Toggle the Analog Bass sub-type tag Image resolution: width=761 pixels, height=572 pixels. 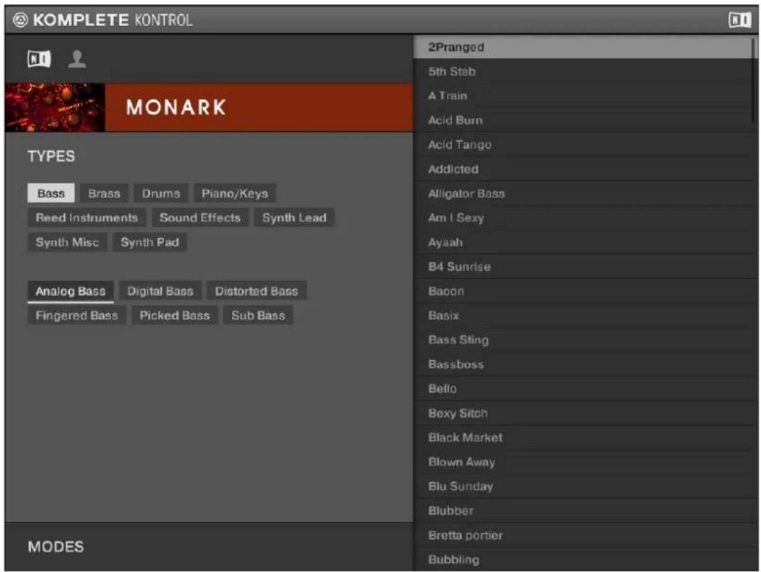click(71, 292)
